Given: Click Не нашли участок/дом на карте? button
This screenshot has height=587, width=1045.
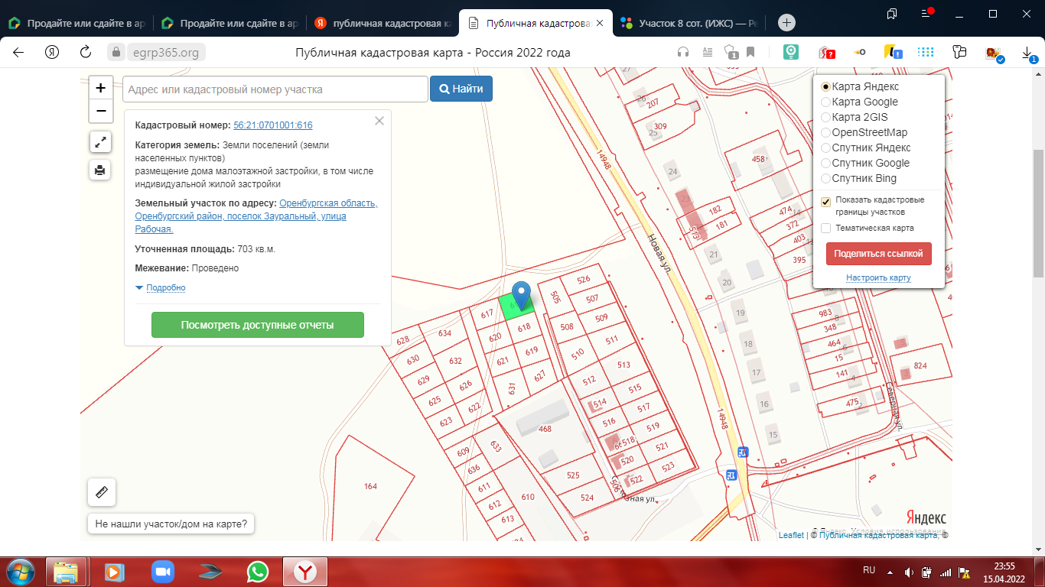Looking at the screenshot, I should point(171,524).
